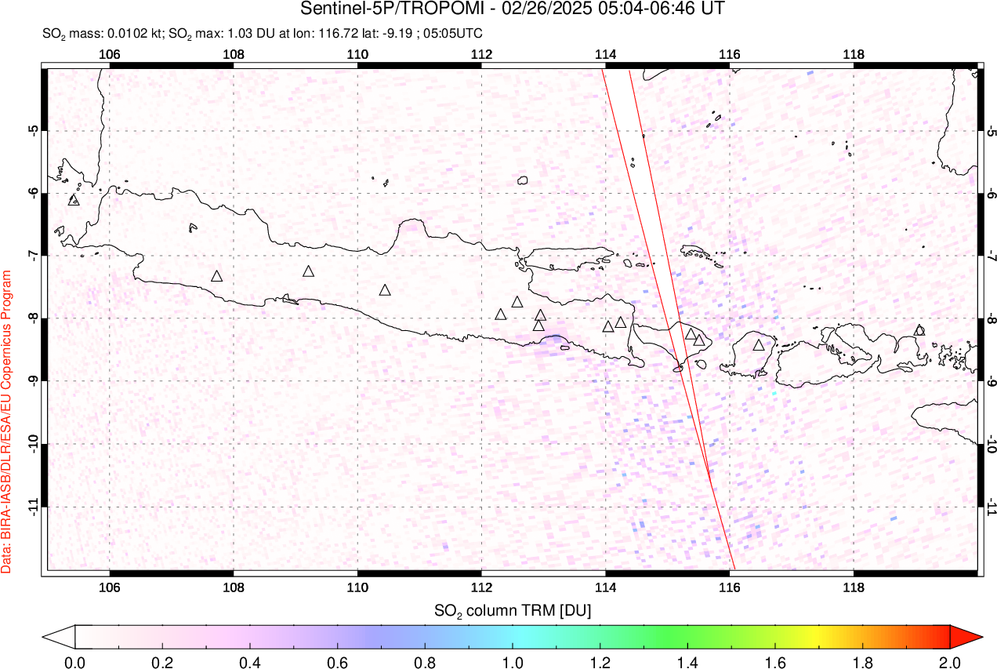Viewport: 997px width, 669px height.
Task: Select the volcano triangle near 112.6°E, 7.7°S
Action: pyautogui.click(x=517, y=302)
